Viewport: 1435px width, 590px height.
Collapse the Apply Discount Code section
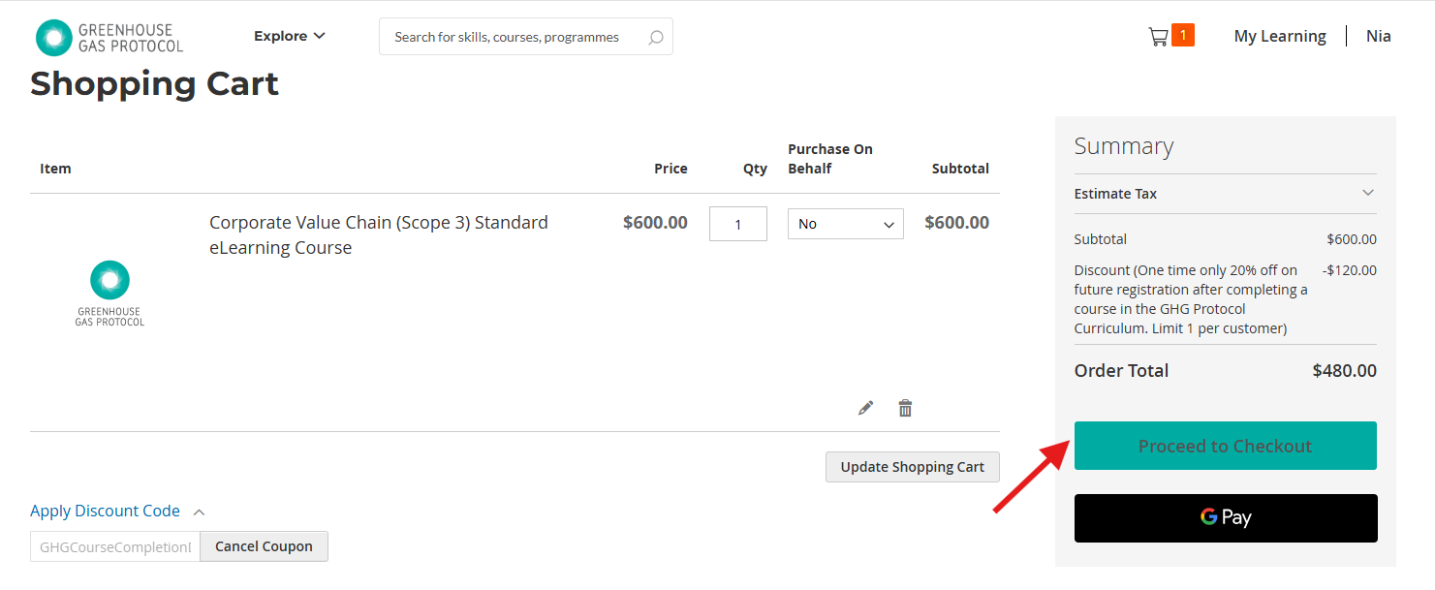pos(117,511)
